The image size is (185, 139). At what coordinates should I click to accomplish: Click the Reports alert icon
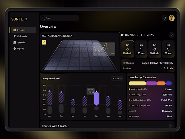(15, 48)
